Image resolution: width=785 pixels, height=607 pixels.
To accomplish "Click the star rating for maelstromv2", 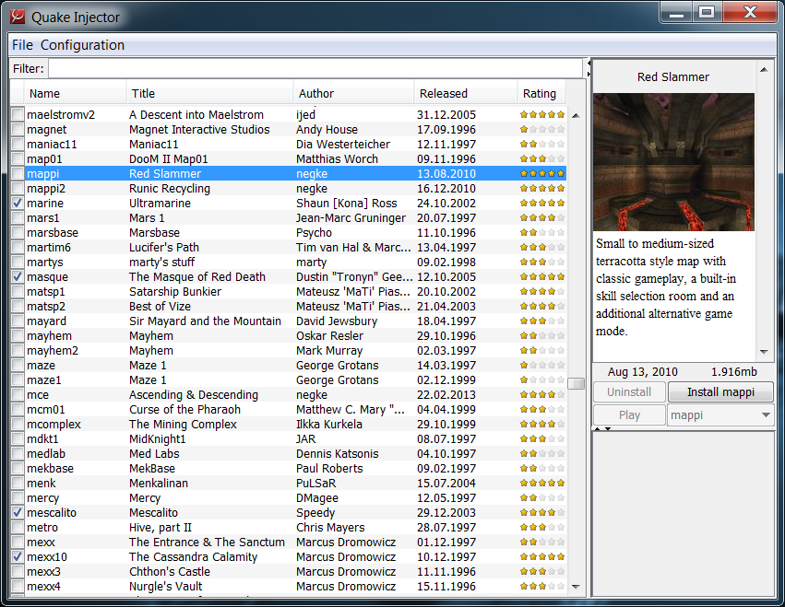I will [542, 114].
